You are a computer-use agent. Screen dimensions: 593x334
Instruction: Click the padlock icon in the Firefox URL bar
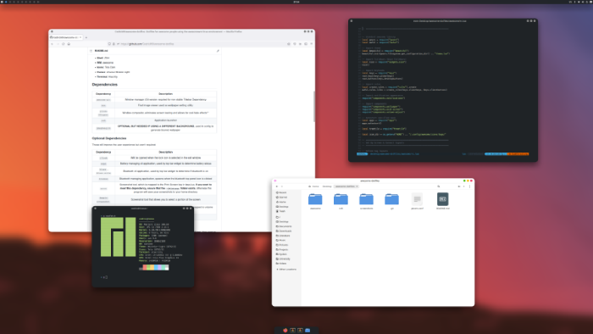[x=114, y=44]
